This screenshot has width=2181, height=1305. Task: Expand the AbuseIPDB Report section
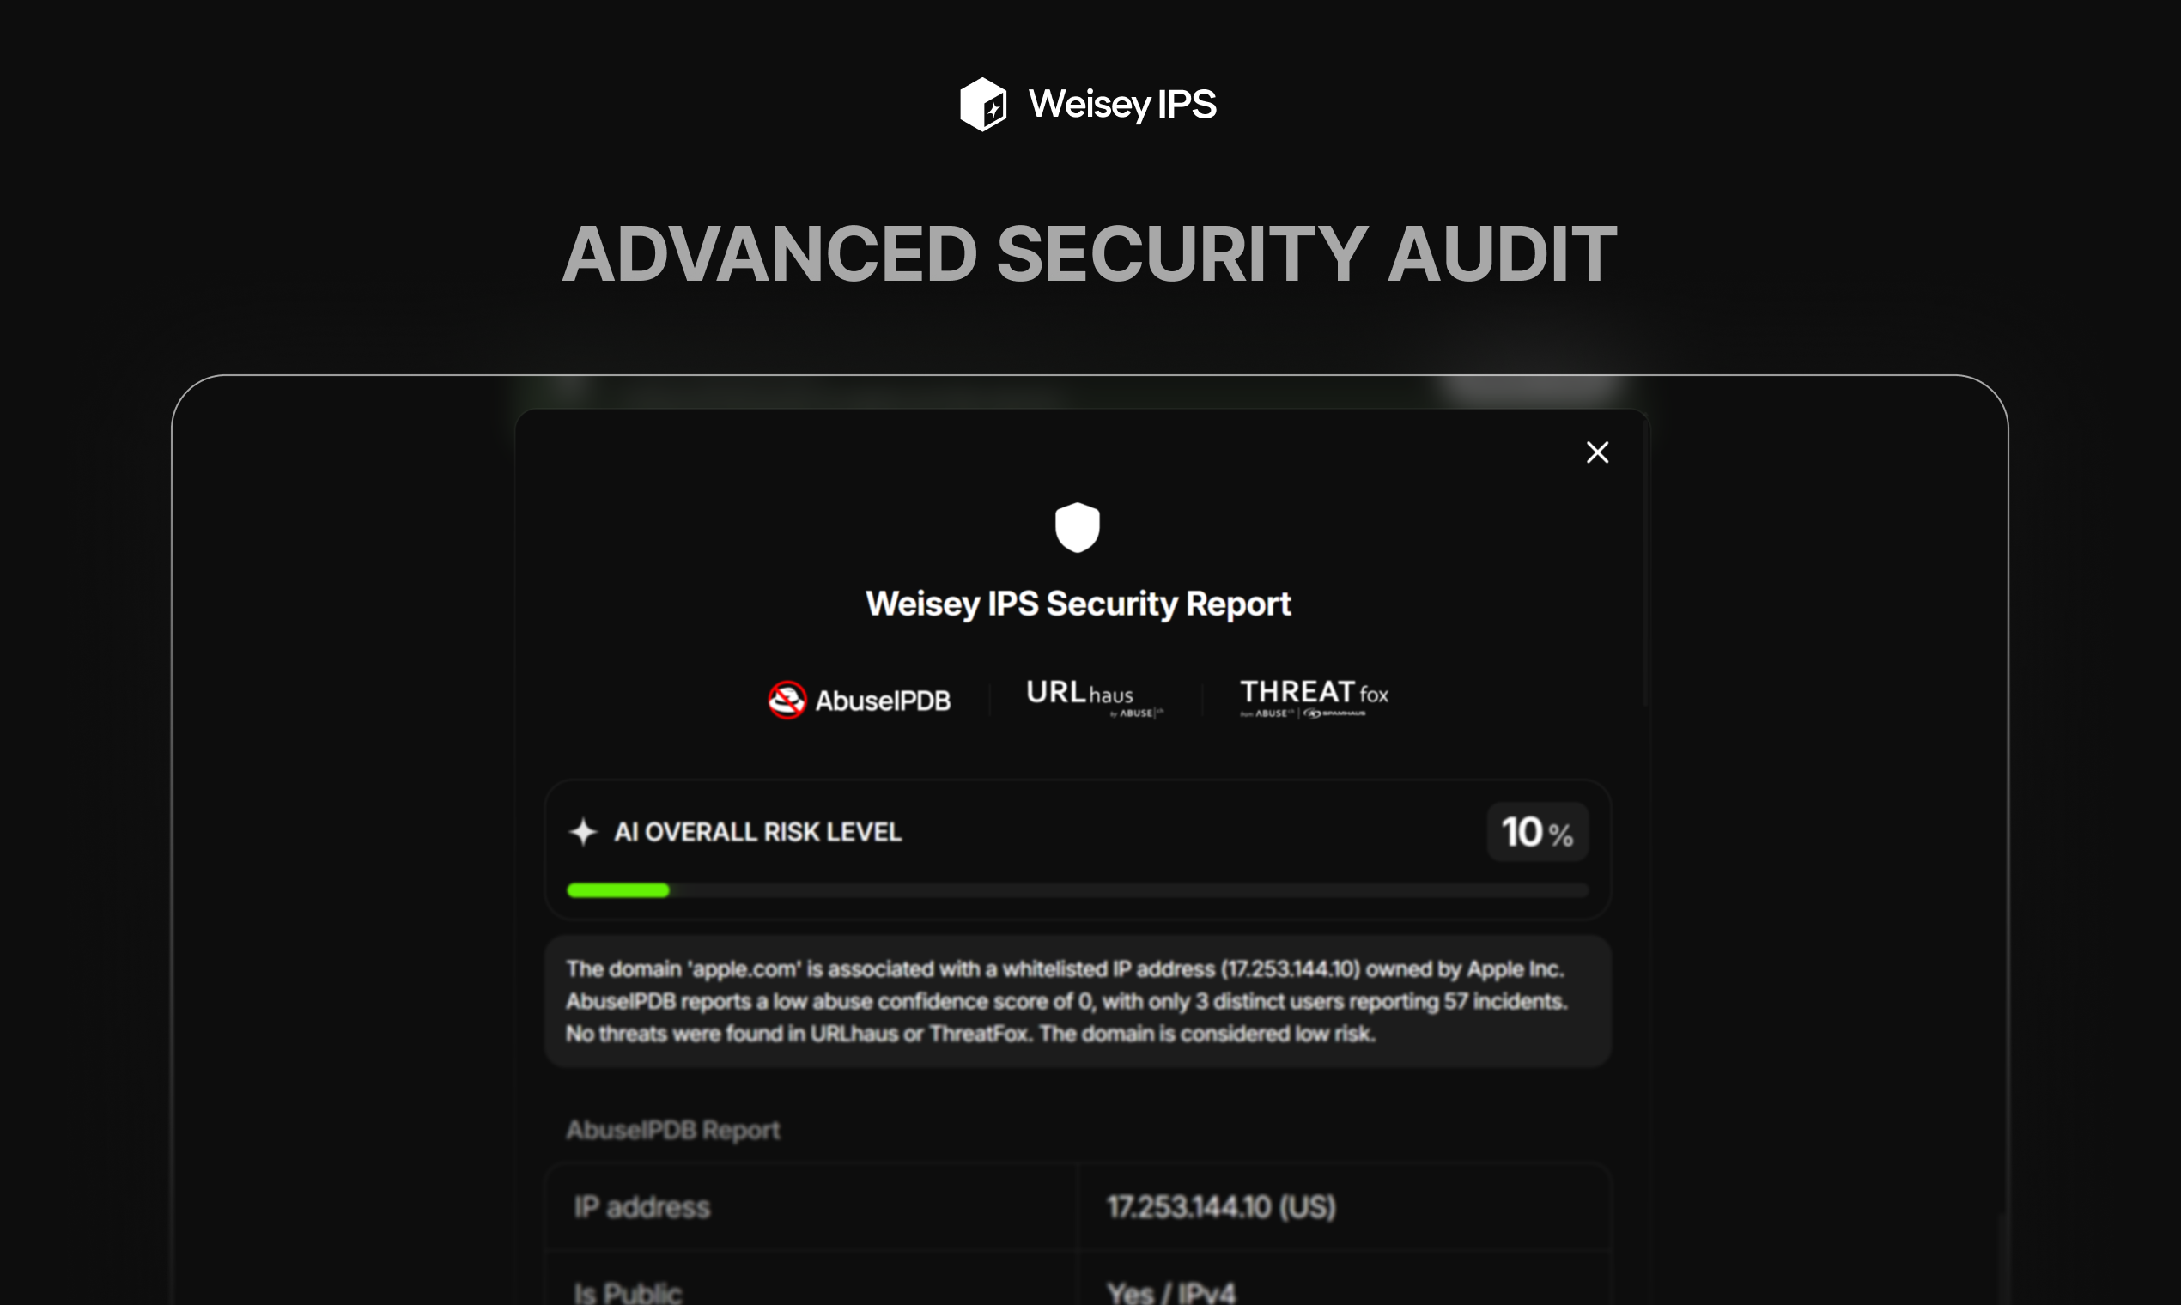[x=673, y=1129]
